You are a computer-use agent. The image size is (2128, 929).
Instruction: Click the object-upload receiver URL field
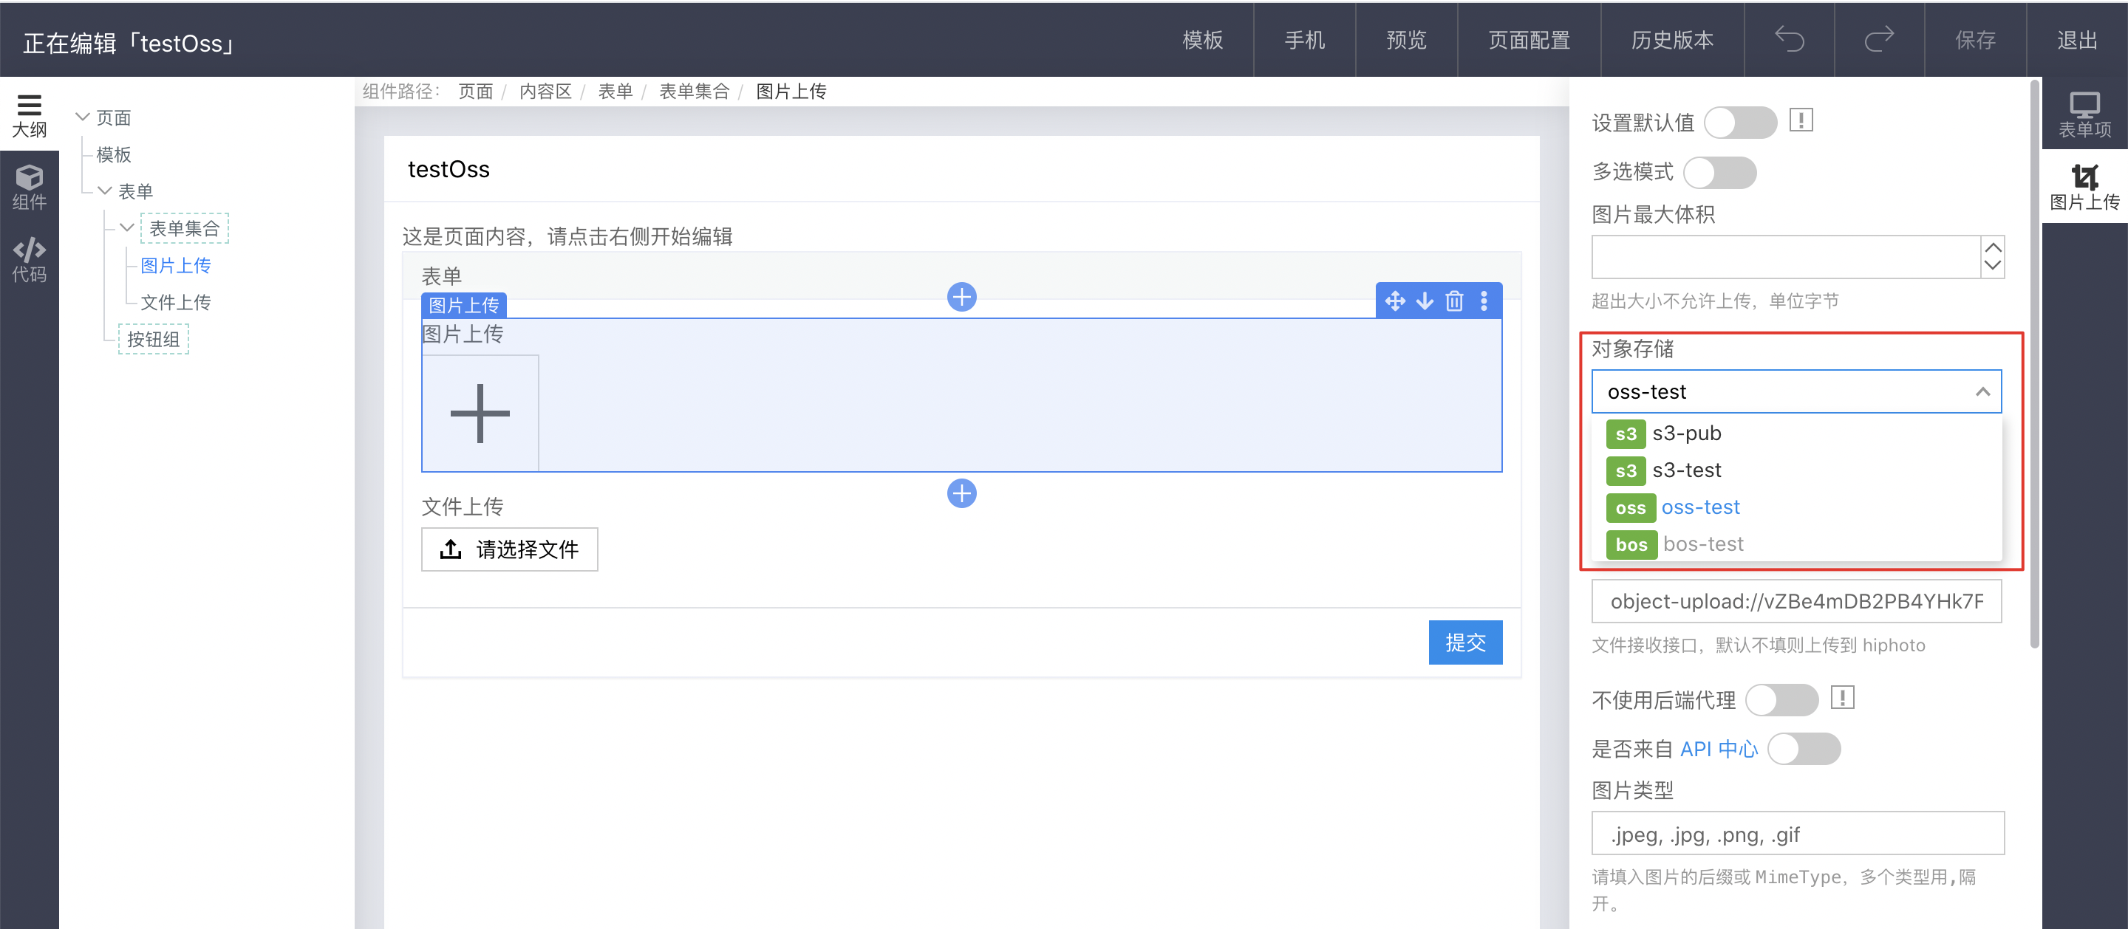[x=1796, y=601]
